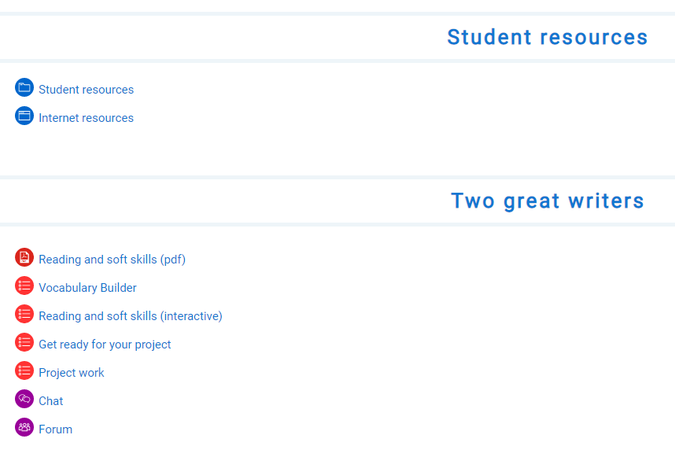675x457 pixels.
Task: Open the Internet resources folder link
Action: click(86, 117)
